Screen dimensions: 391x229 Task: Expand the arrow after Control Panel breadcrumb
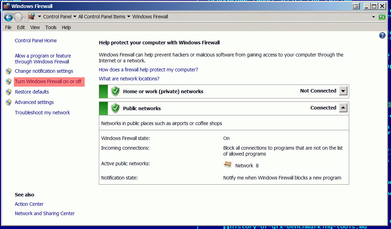75,17
